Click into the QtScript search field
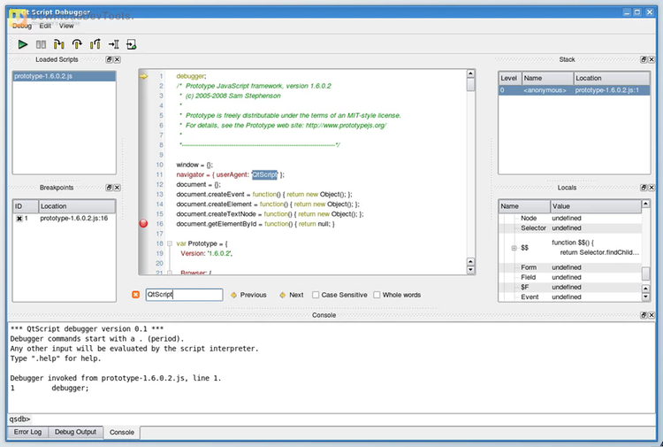This screenshot has height=447, width=663. [x=185, y=295]
